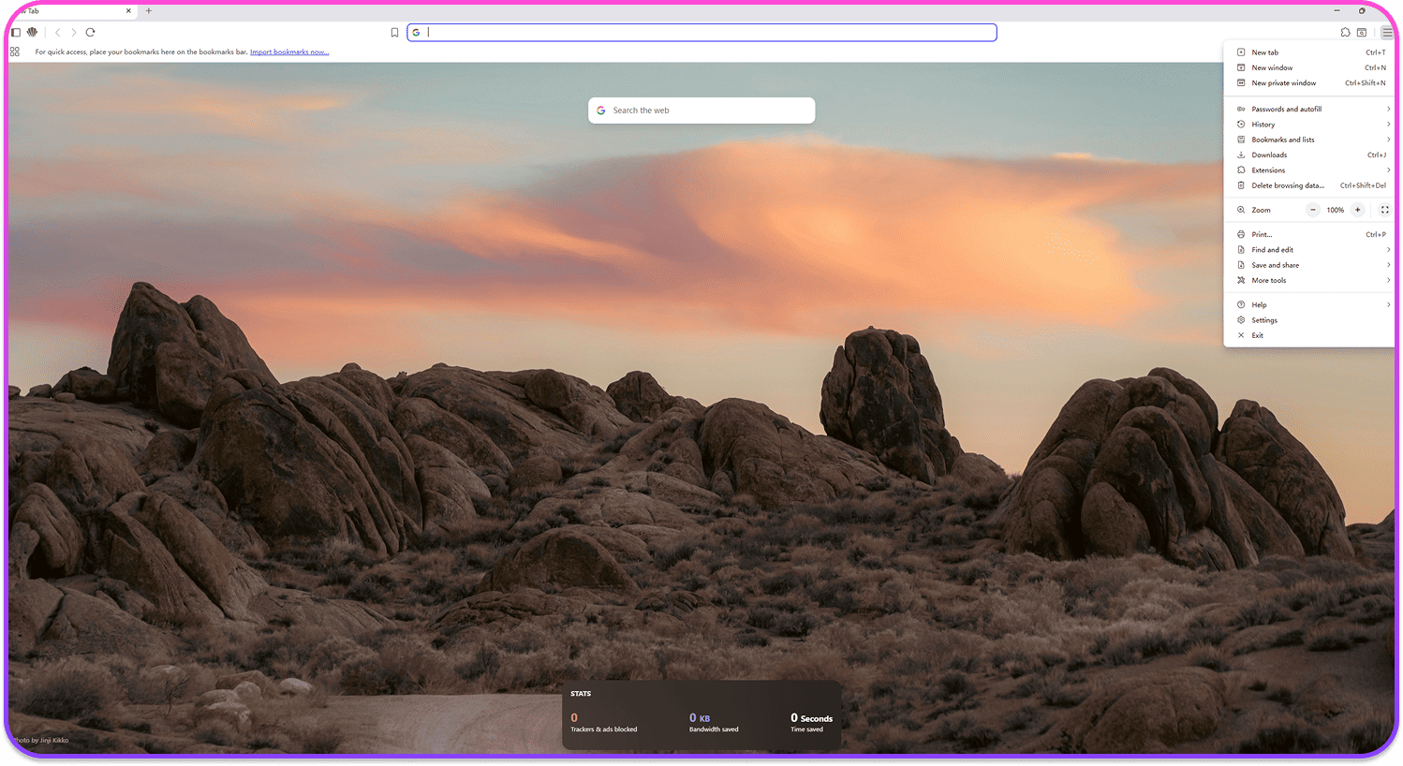Screen dimensions: 1403x766
Task: Click the Search the web box
Action: (702, 110)
